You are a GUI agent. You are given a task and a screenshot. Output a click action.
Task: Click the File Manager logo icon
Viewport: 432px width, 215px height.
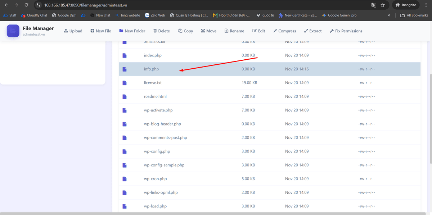[x=13, y=31]
